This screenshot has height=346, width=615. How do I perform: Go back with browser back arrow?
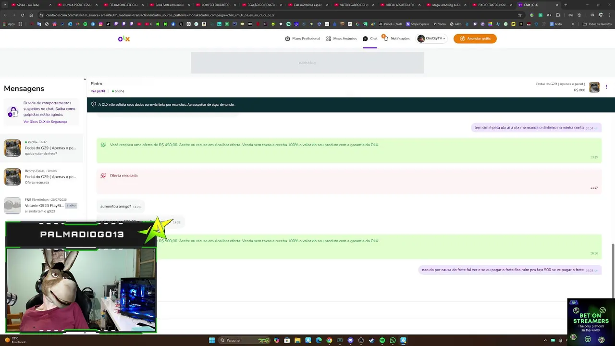pyautogui.click(x=5, y=15)
